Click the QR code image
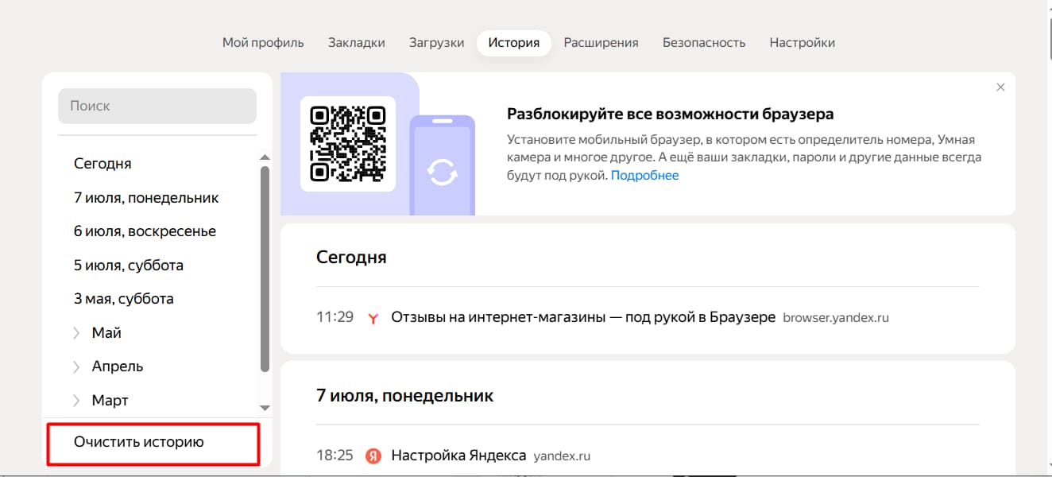Image resolution: width=1052 pixels, height=477 pixels. pos(348,144)
